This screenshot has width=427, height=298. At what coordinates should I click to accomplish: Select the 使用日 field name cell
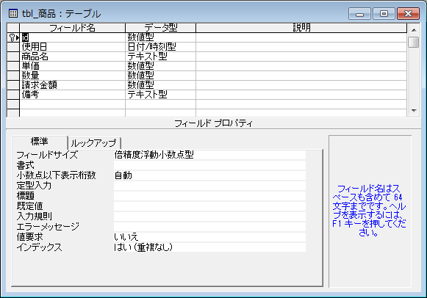point(73,47)
